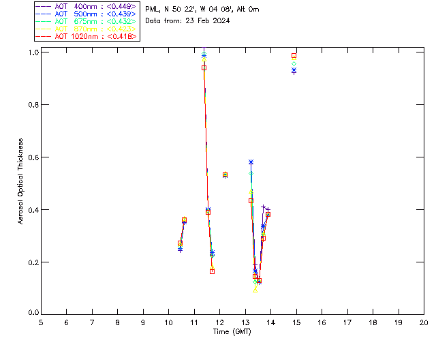Click the x-axis tick label 7

92,322
